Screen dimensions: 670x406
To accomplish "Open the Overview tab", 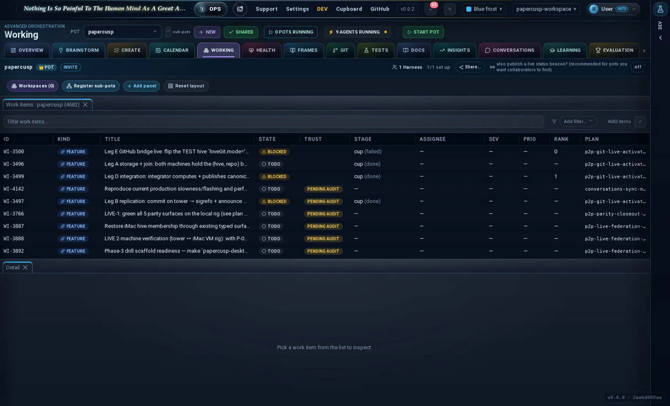I will 27,50.
